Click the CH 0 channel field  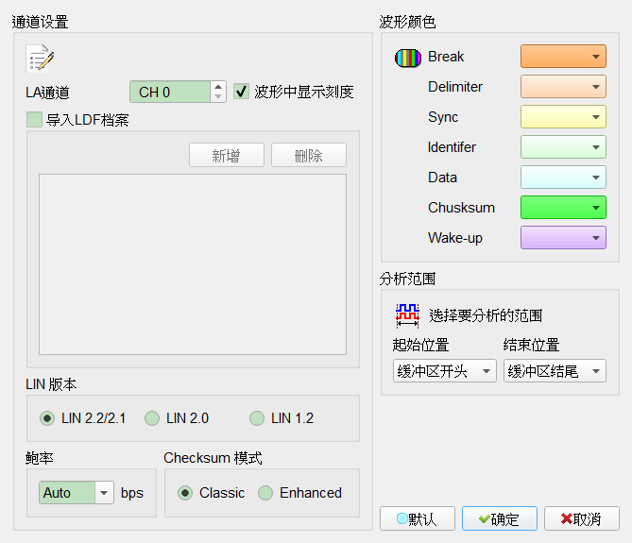(x=170, y=92)
